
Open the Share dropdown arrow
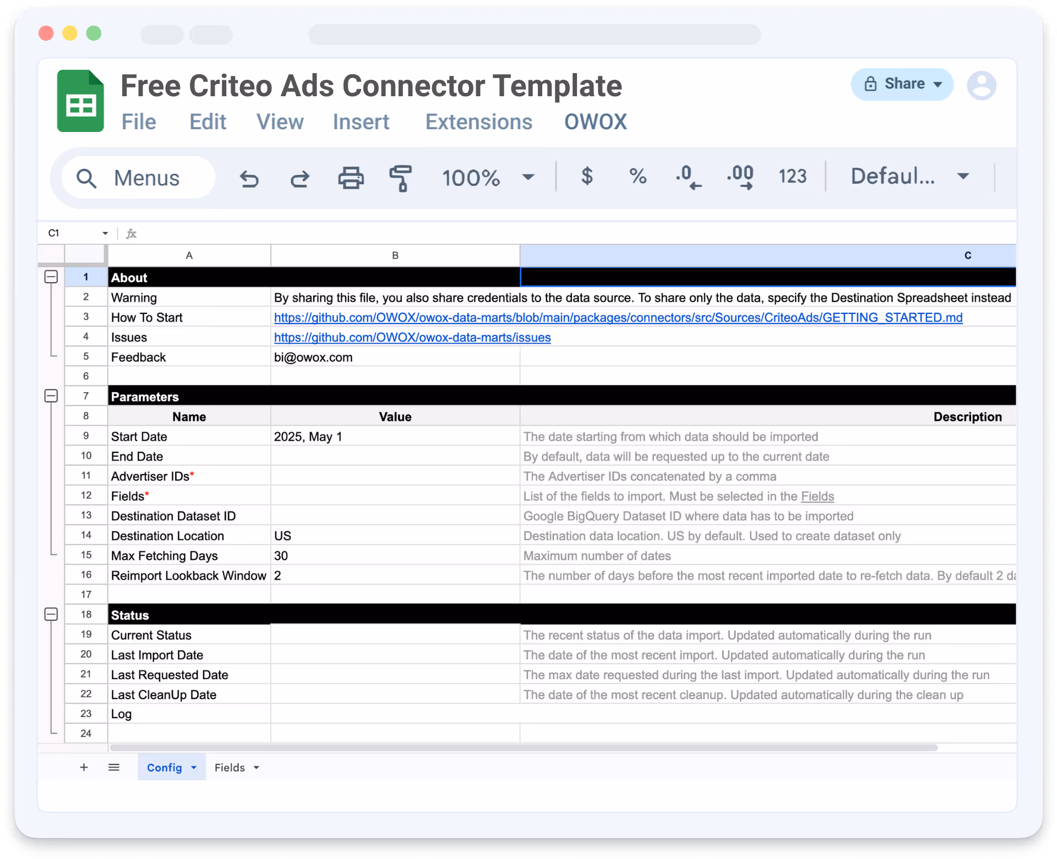tap(938, 84)
